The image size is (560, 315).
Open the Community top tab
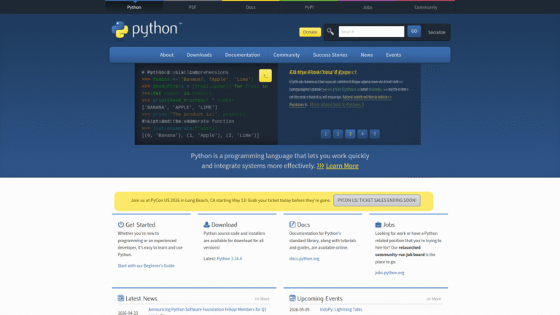(x=426, y=7)
